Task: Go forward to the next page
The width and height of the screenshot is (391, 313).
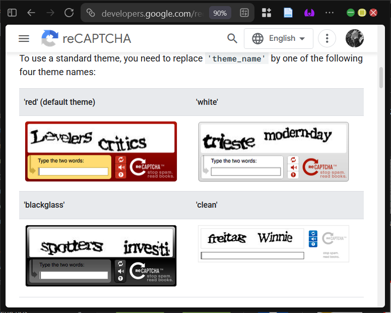Action: click(50, 13)
